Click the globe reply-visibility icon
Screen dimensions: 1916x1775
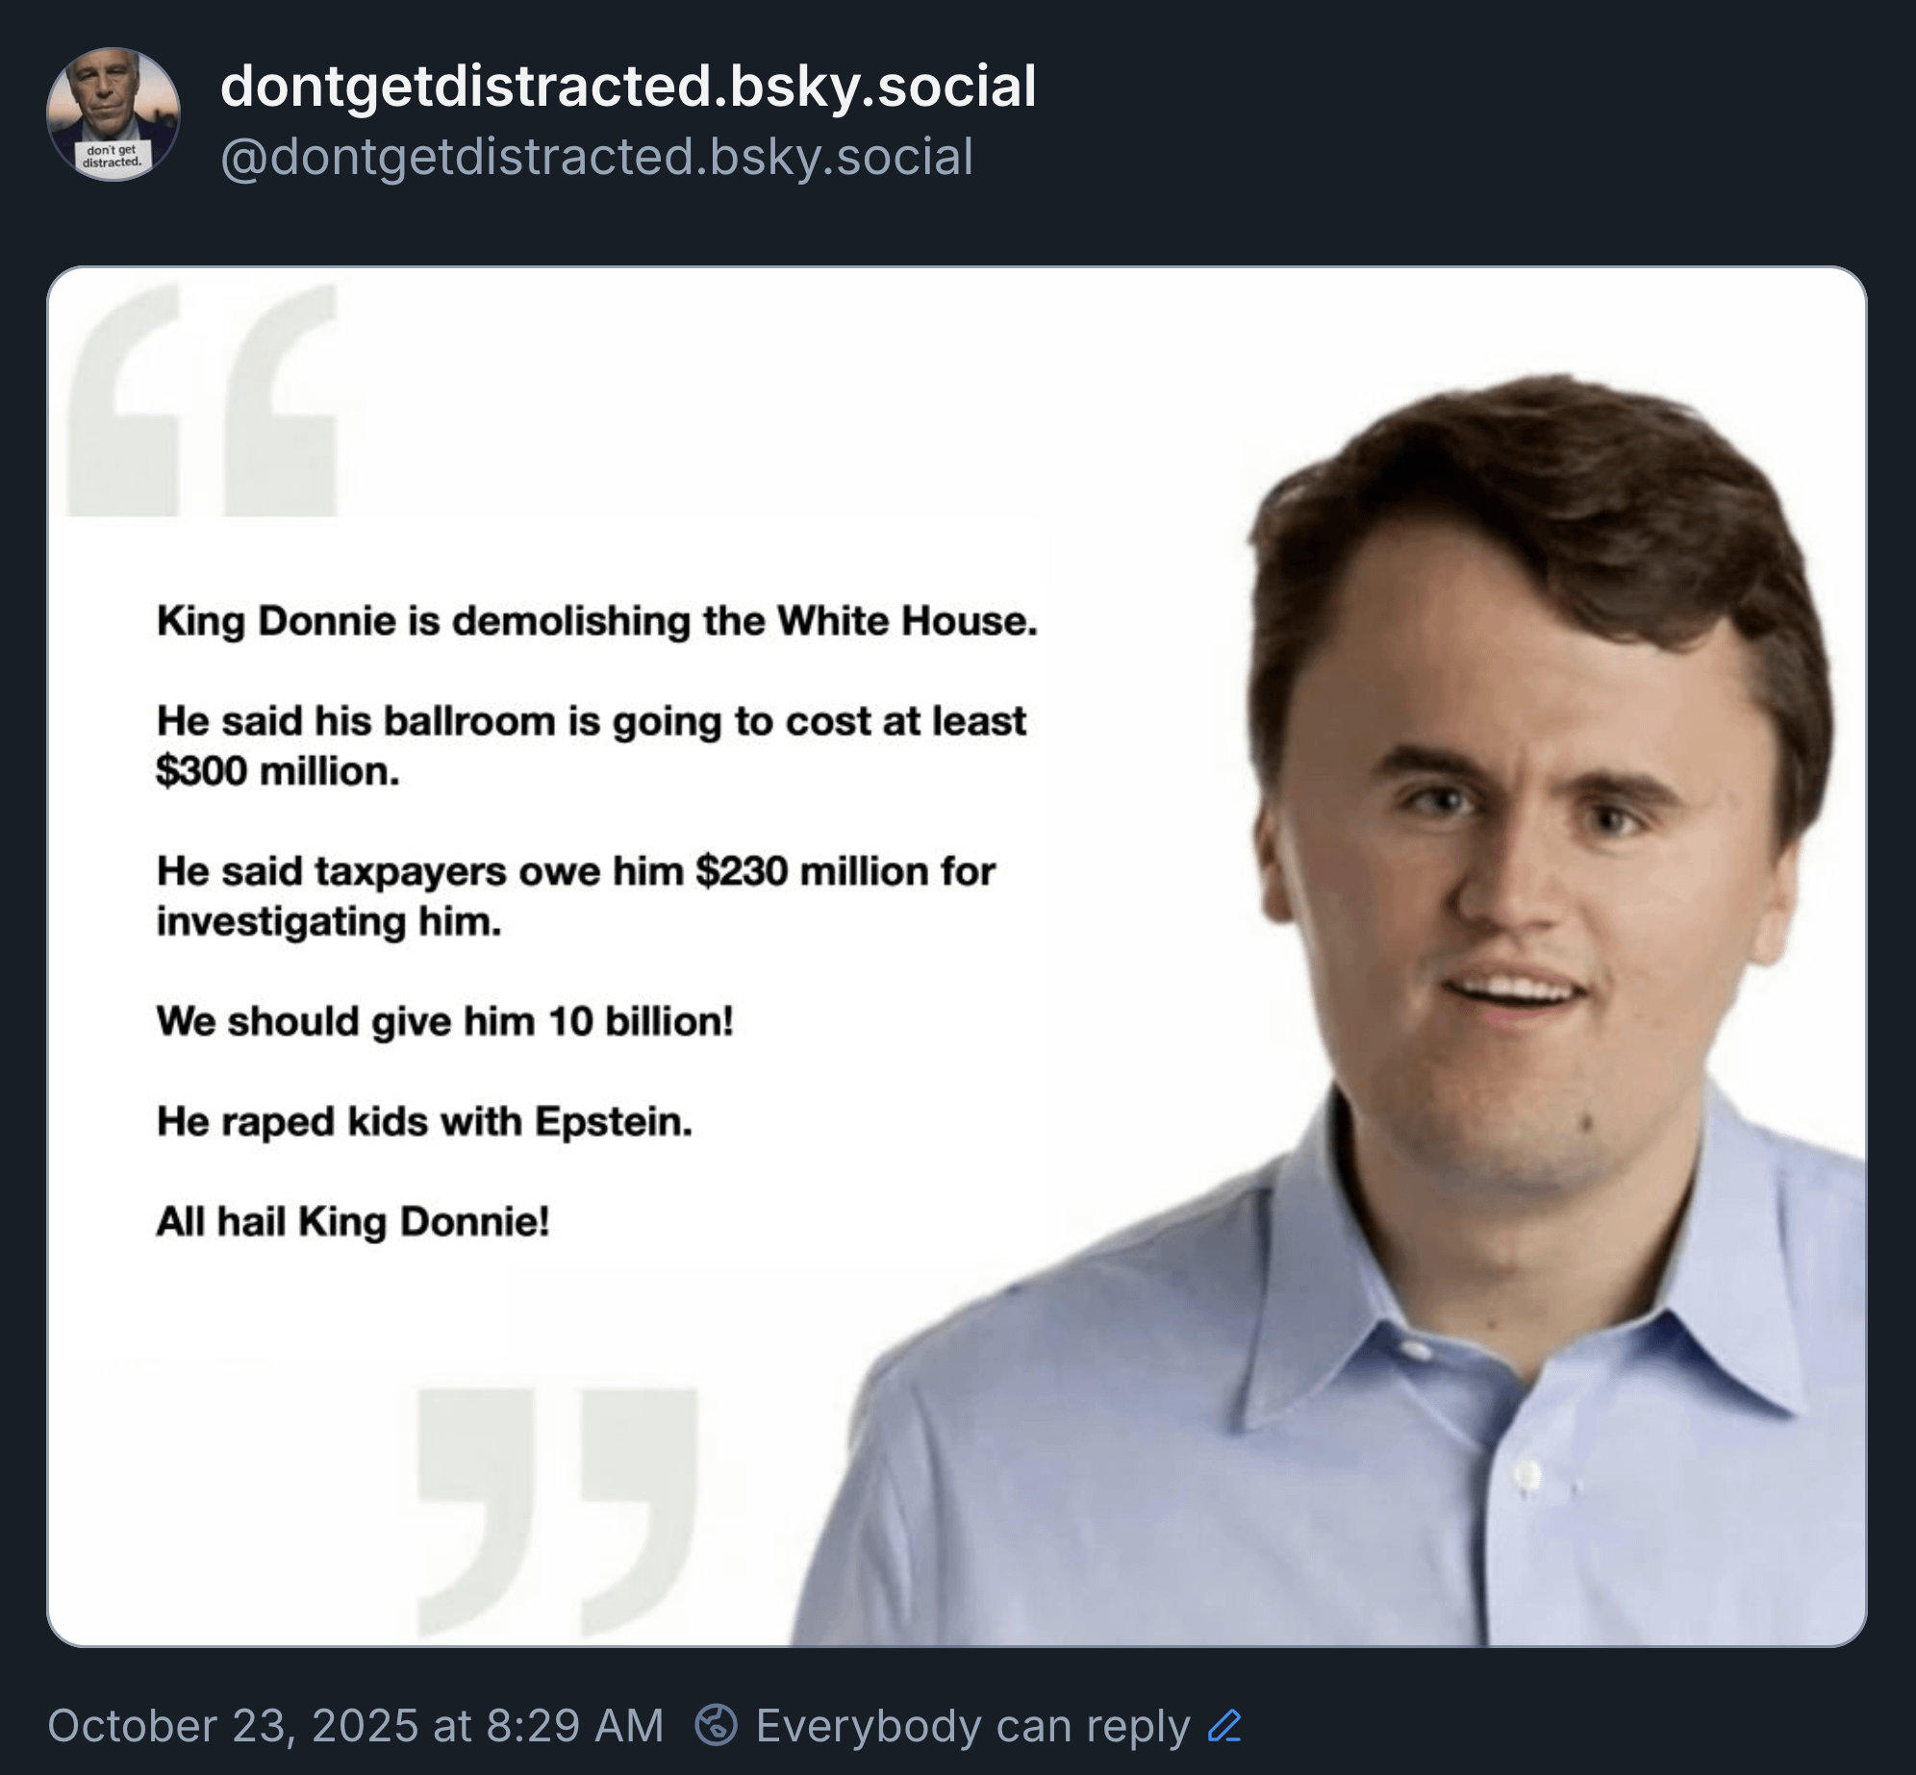[716, 1724]
